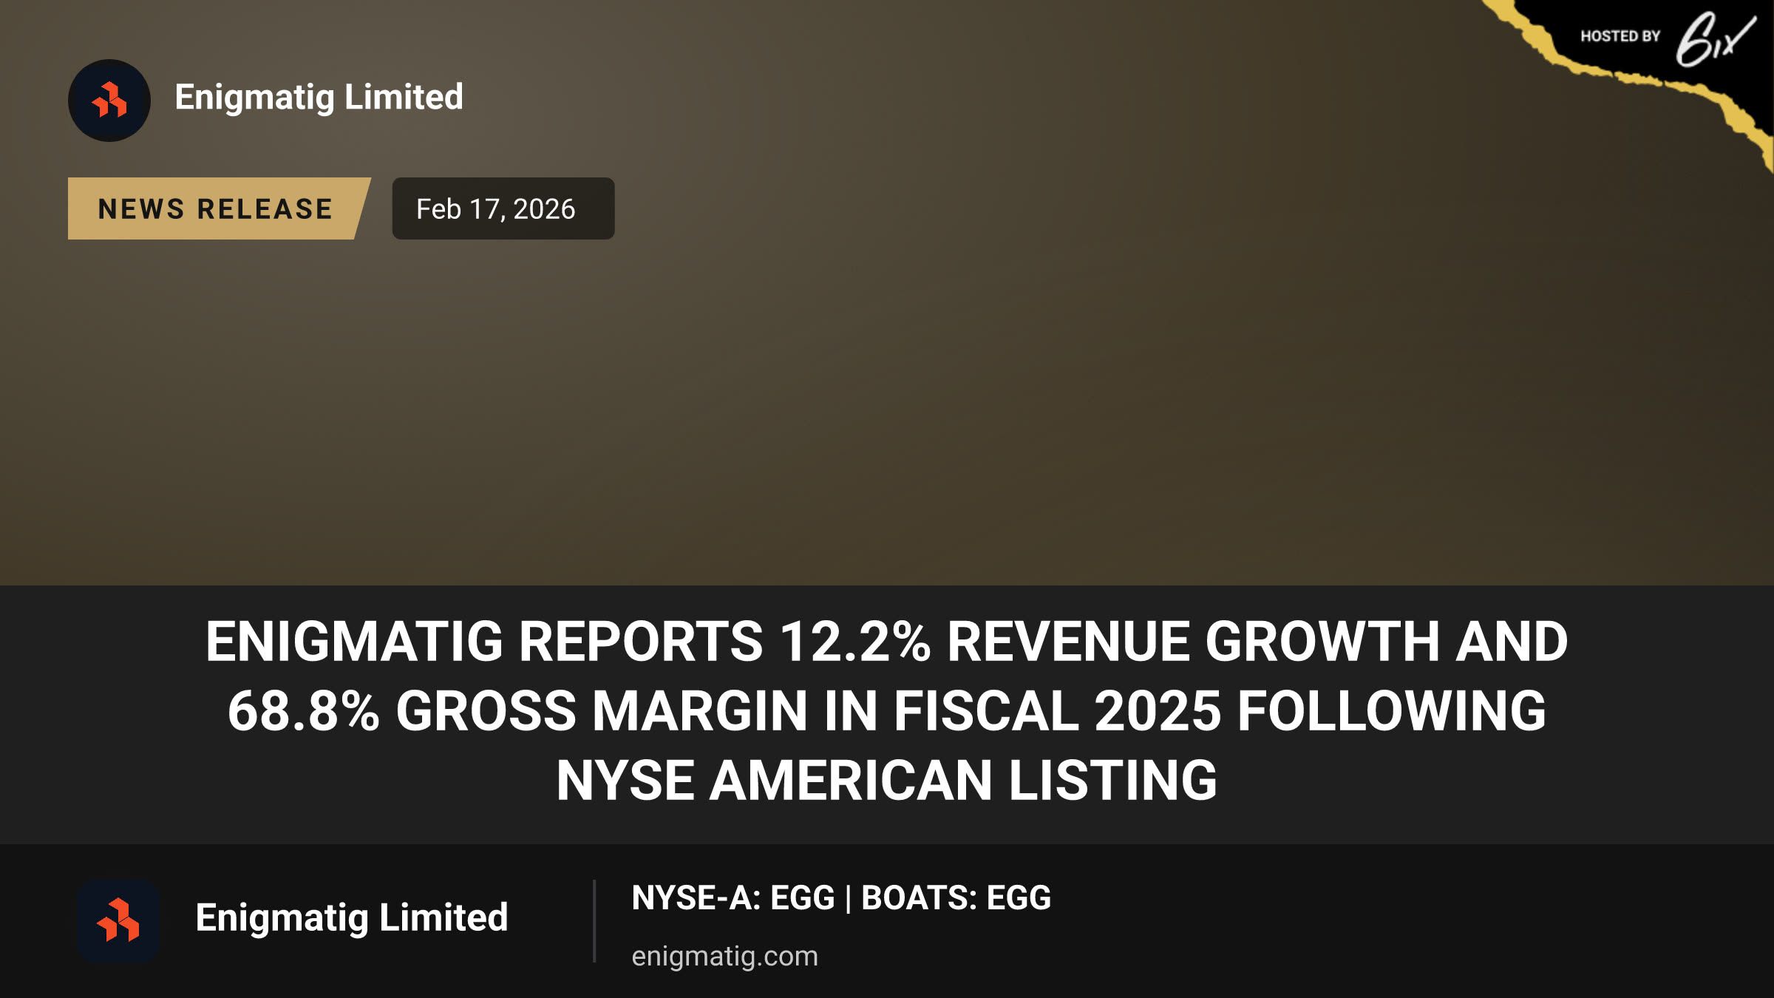Viewport: 1774px width, 998px height.
Task: Click the Enigmatig Limited title at top
Action: coord(319,98)
